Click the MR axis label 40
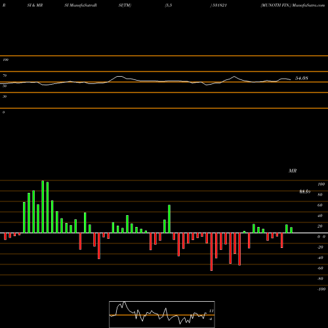 pos(319,216)
